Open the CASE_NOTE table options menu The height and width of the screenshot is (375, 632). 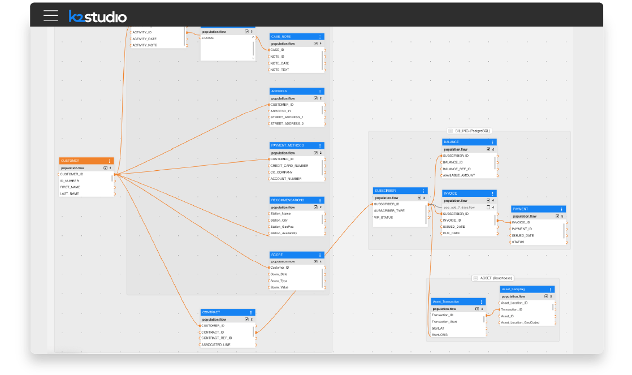(x=320, y=37)
